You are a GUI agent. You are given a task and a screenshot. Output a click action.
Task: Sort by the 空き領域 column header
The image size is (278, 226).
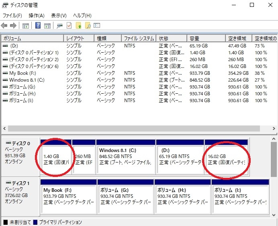coord(239,38)
